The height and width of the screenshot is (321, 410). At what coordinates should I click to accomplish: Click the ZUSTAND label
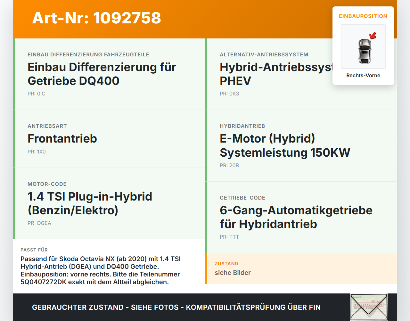point(226,264)
